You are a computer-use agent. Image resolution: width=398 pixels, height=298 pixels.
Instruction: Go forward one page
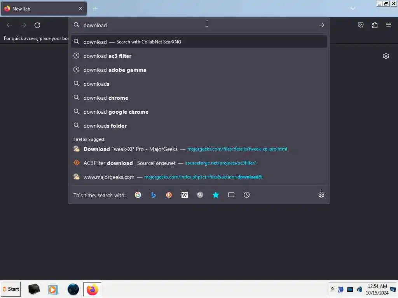coord(23,25)
